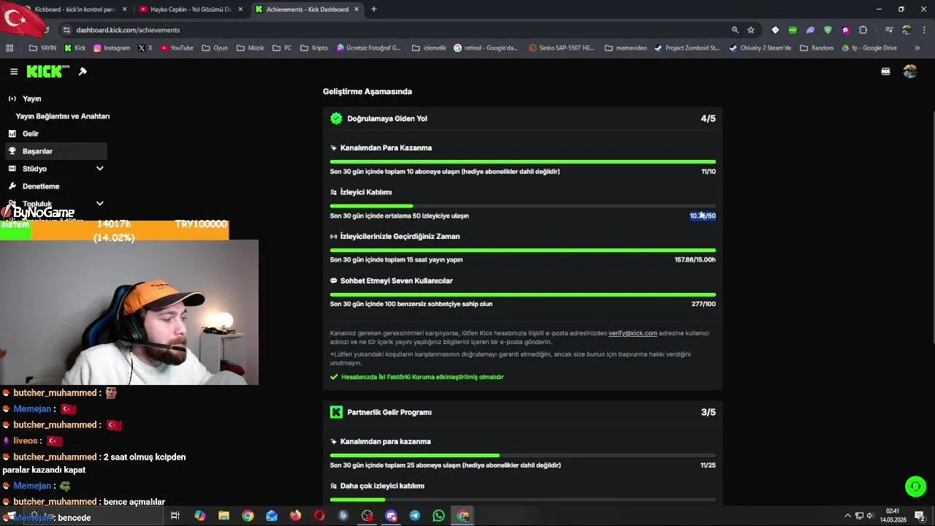Image resolution: width=935 pixels, height=526 pixels.
Task: Click the Kick icon beside Partnerlik Gelir Programı
Action: tap(336, 412)
